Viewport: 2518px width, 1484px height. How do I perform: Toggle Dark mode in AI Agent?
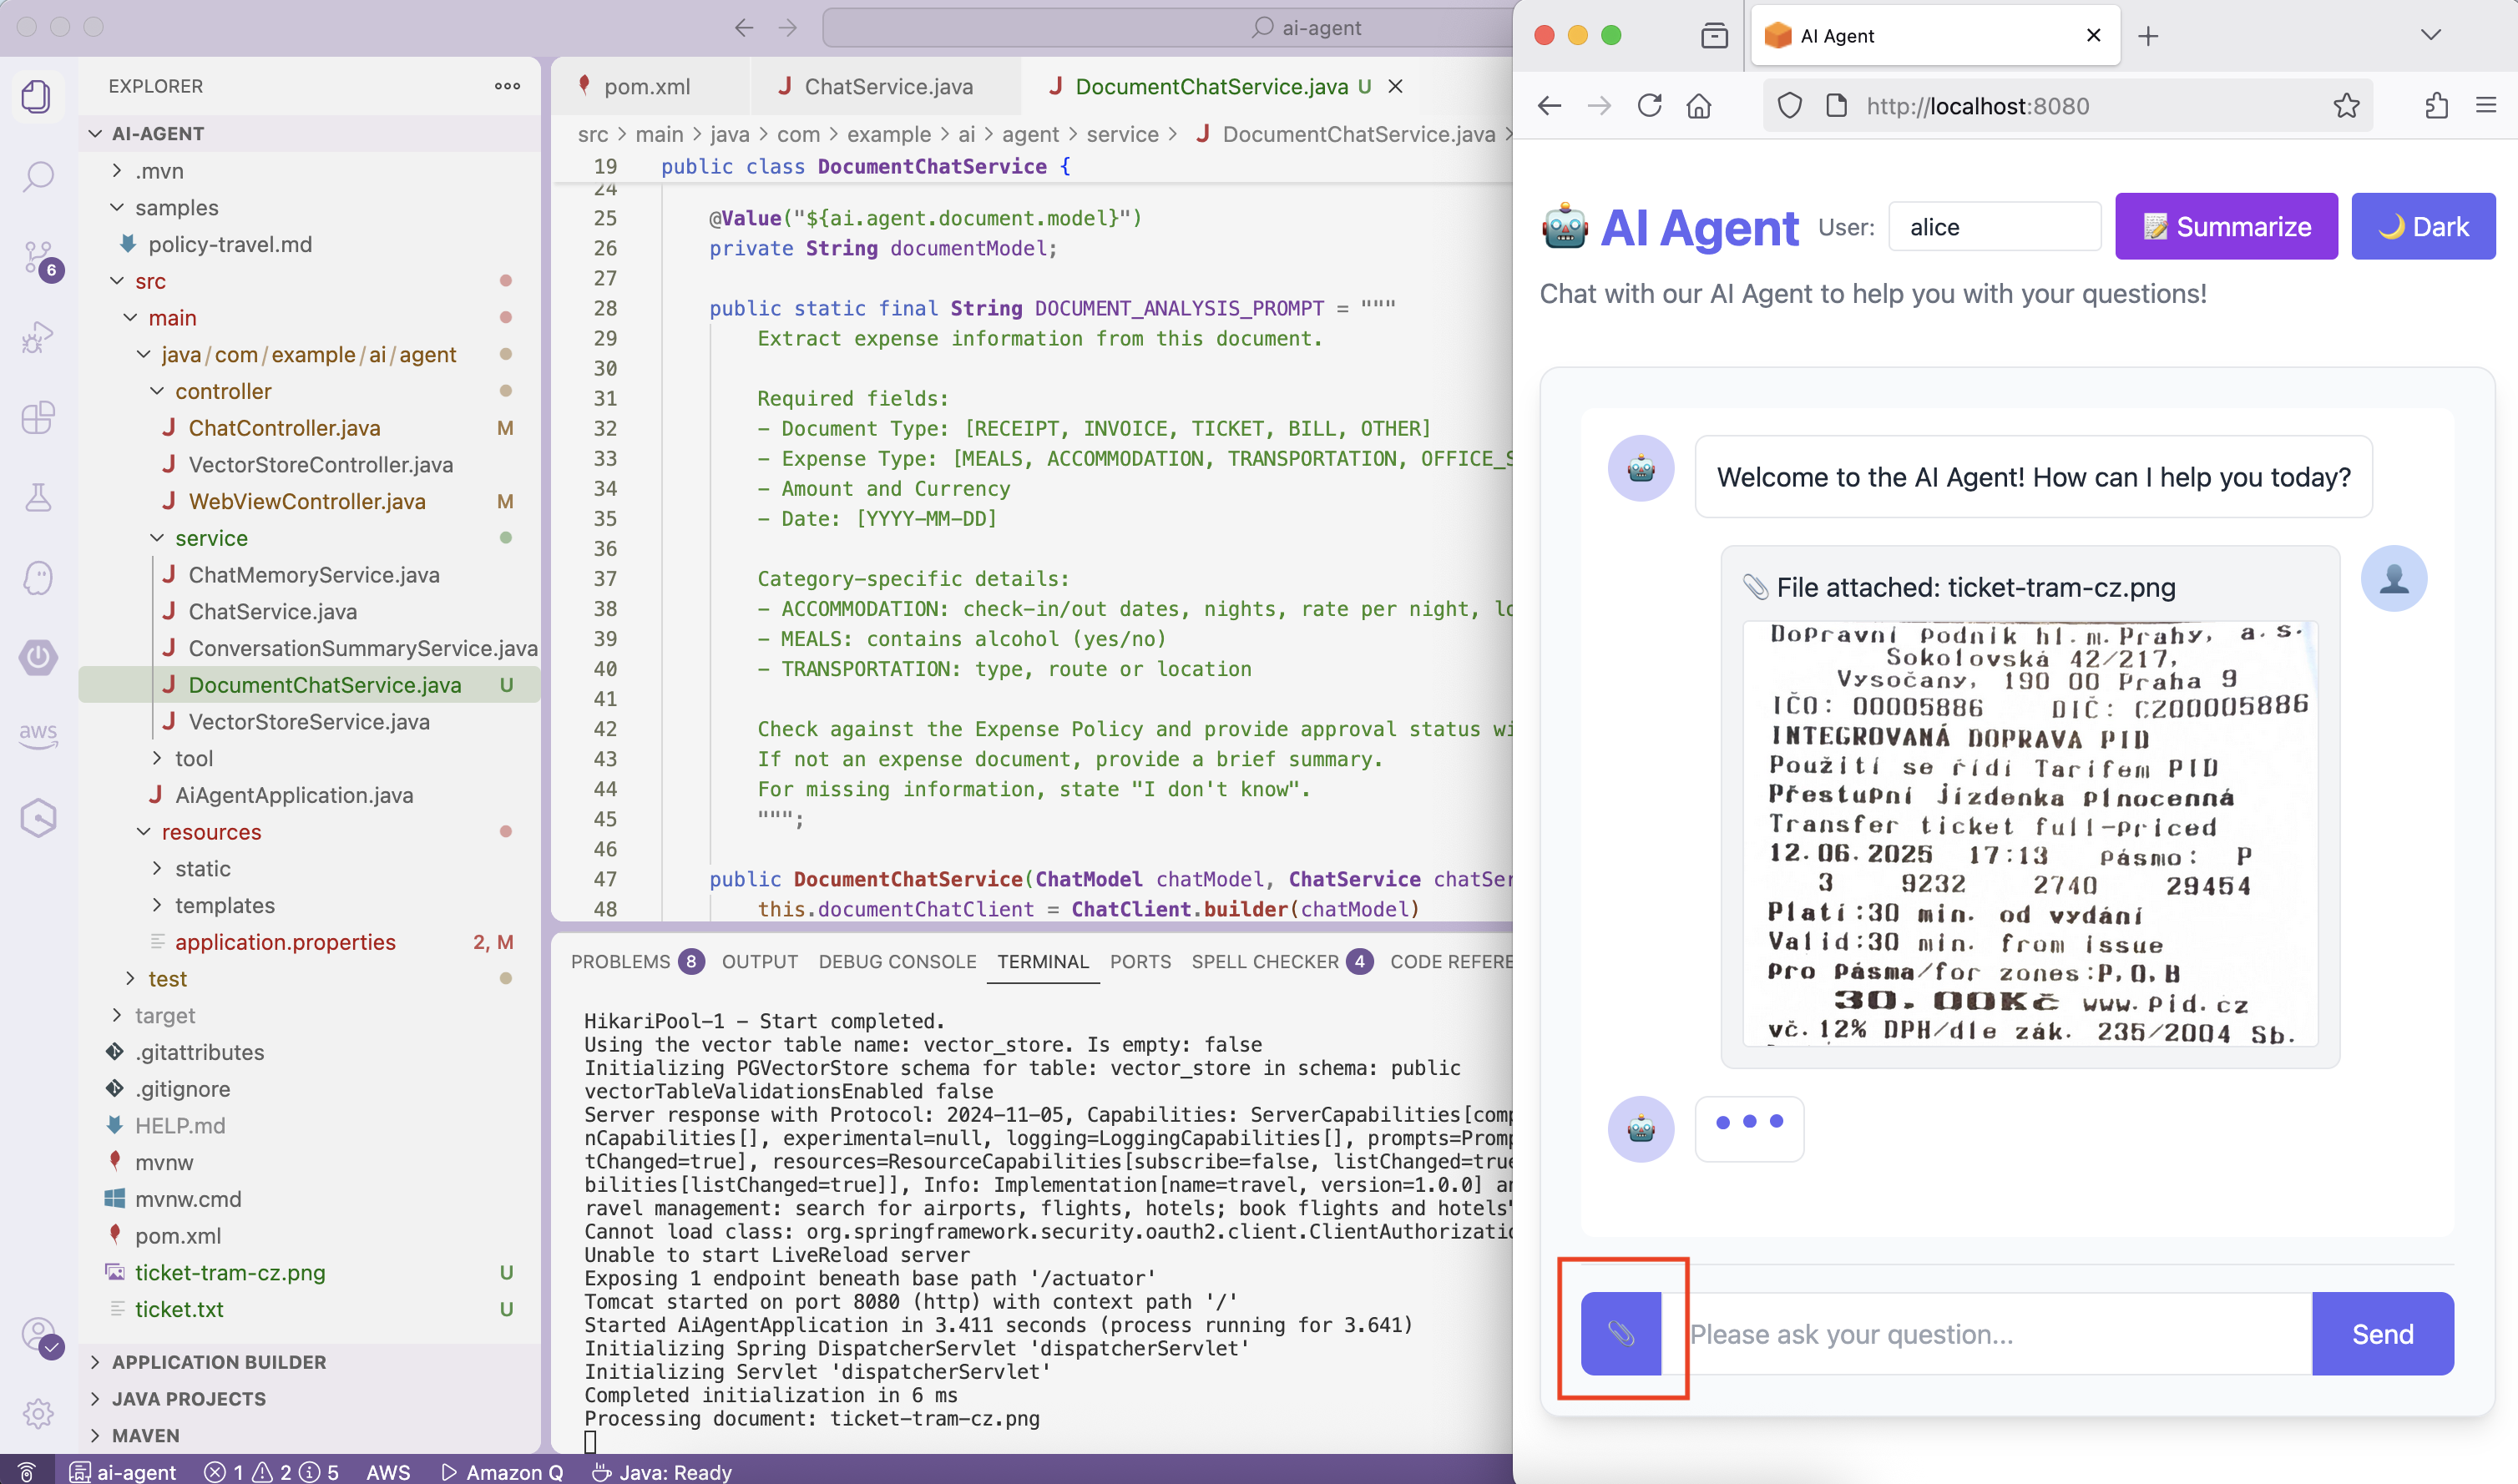pos(2422,227)
